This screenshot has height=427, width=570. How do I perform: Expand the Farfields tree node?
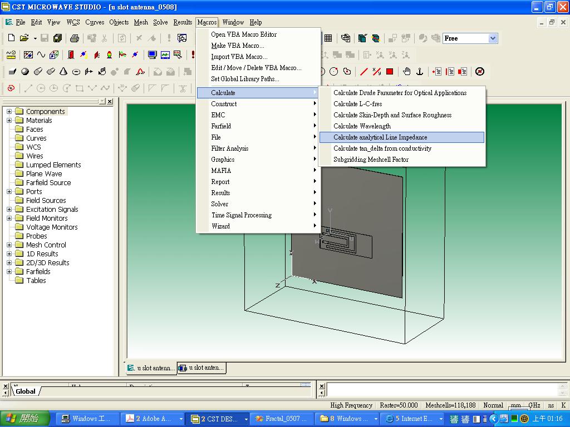pos(9,271)
